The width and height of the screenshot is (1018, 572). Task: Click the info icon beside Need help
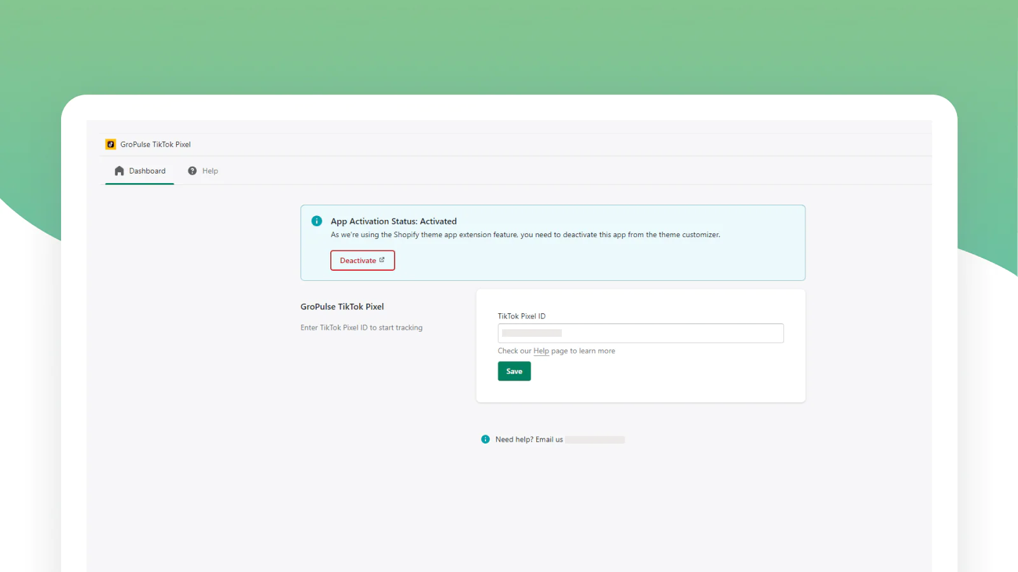[x=485, y=439]
